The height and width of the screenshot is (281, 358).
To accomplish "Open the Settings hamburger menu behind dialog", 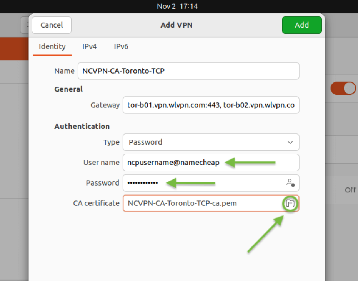I will coord(25,25).
